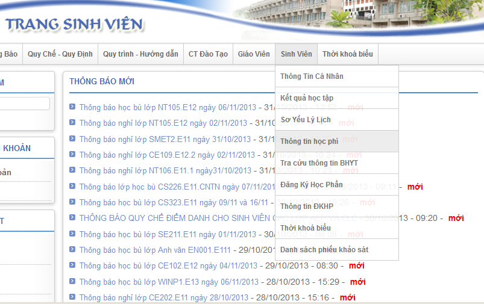Open the Thời khoá biểu nav menu

[x=348, y=54]
